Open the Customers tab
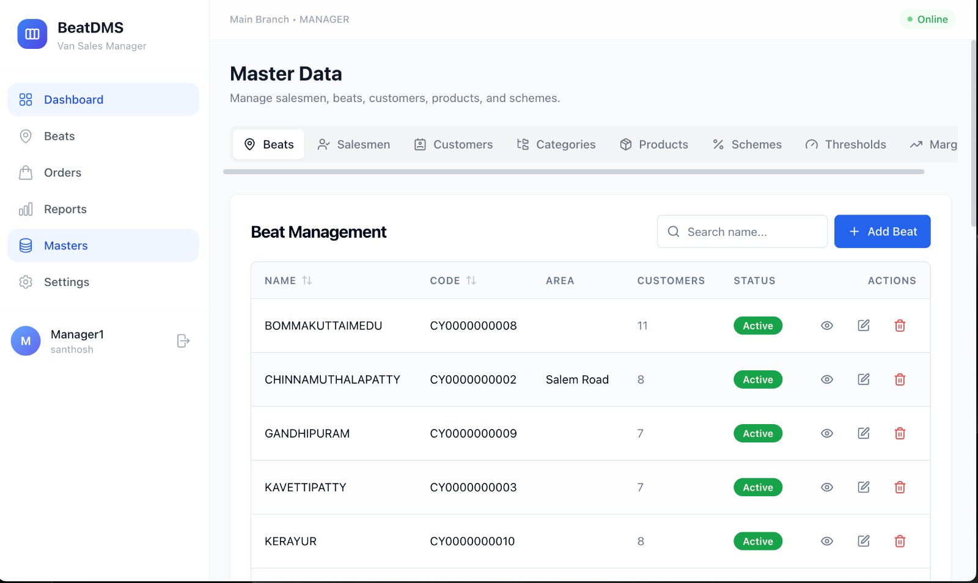This screenshot has height=583, width=978. pyautogui.click(x=453, y=144)
